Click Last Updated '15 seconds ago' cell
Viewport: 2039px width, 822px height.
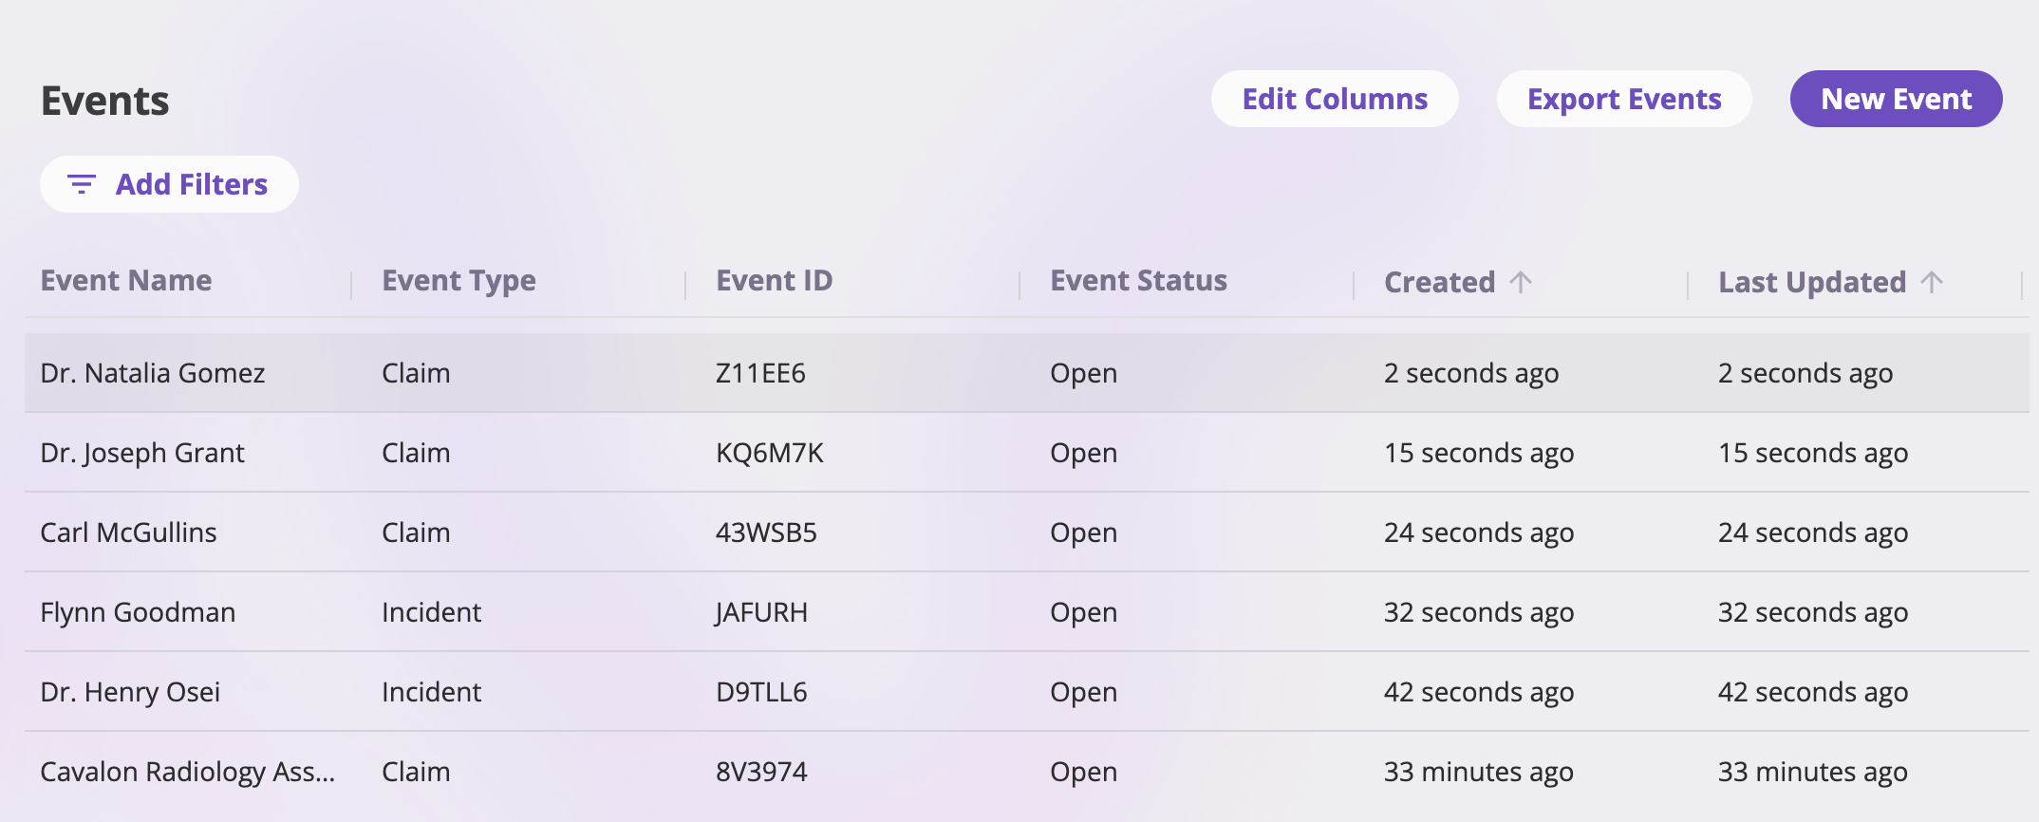point(1813,454)
